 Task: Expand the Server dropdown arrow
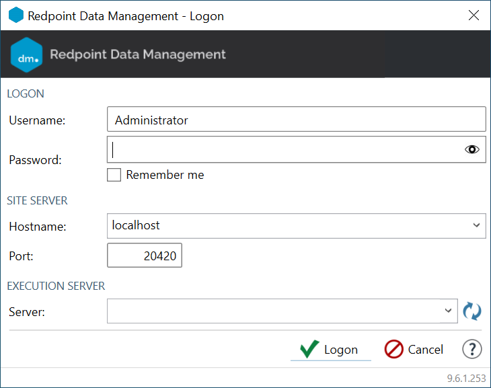click(x=449, y=311)
